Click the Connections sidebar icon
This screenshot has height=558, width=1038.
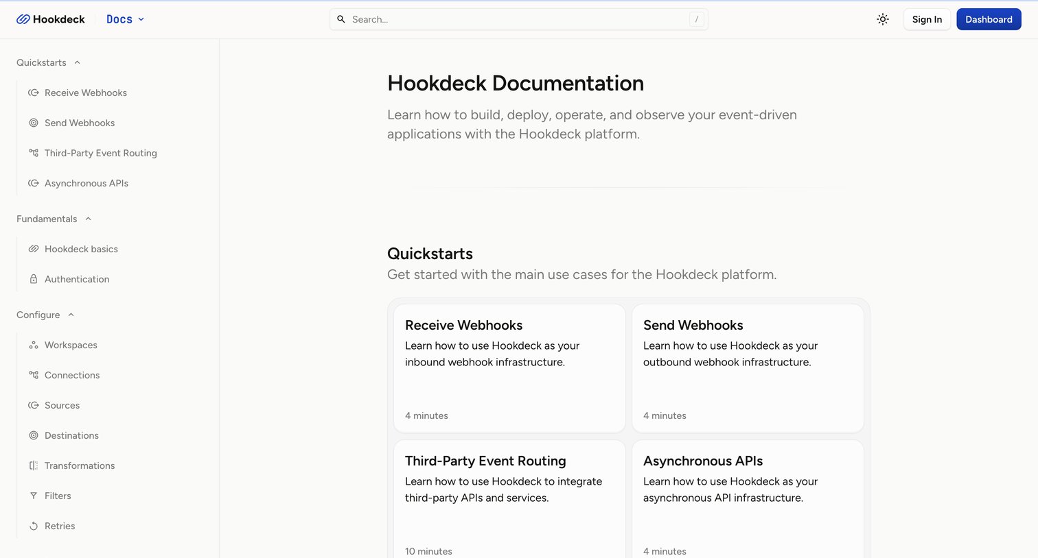(34, 375)
